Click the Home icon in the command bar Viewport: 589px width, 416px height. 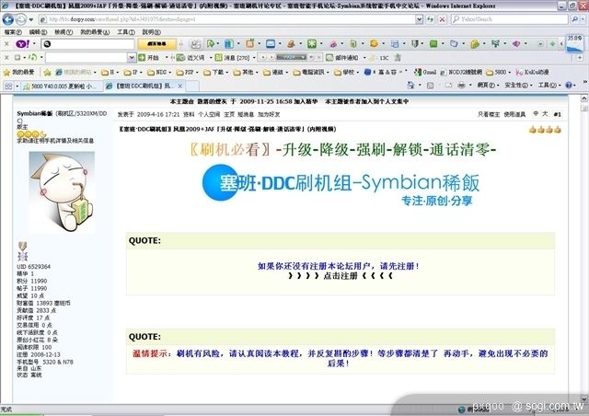[x=410, y=86]
